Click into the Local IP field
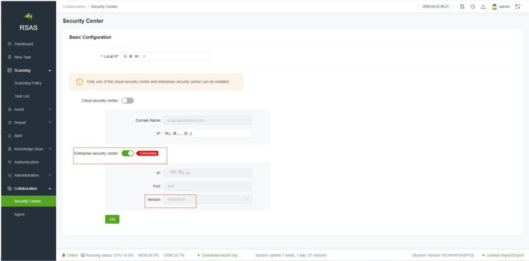The image size is (529, 261). 165,56
